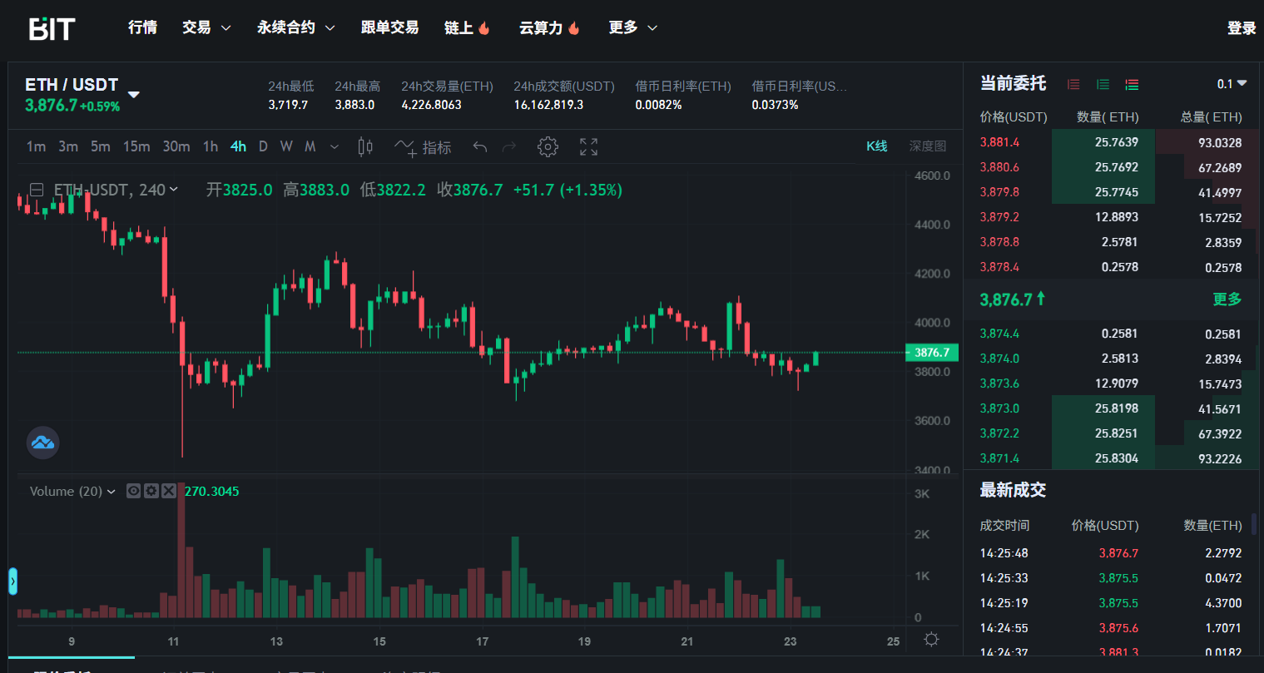Viewport: 1264px width, 673px height.
Task: Click the 登录 login button
Action: tap(1241, 28)
